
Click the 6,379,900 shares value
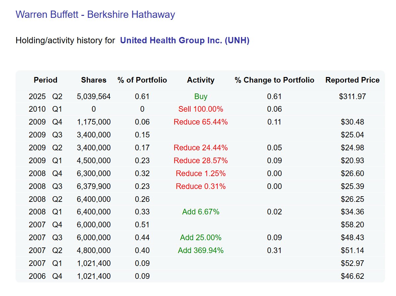coord(94,186)
